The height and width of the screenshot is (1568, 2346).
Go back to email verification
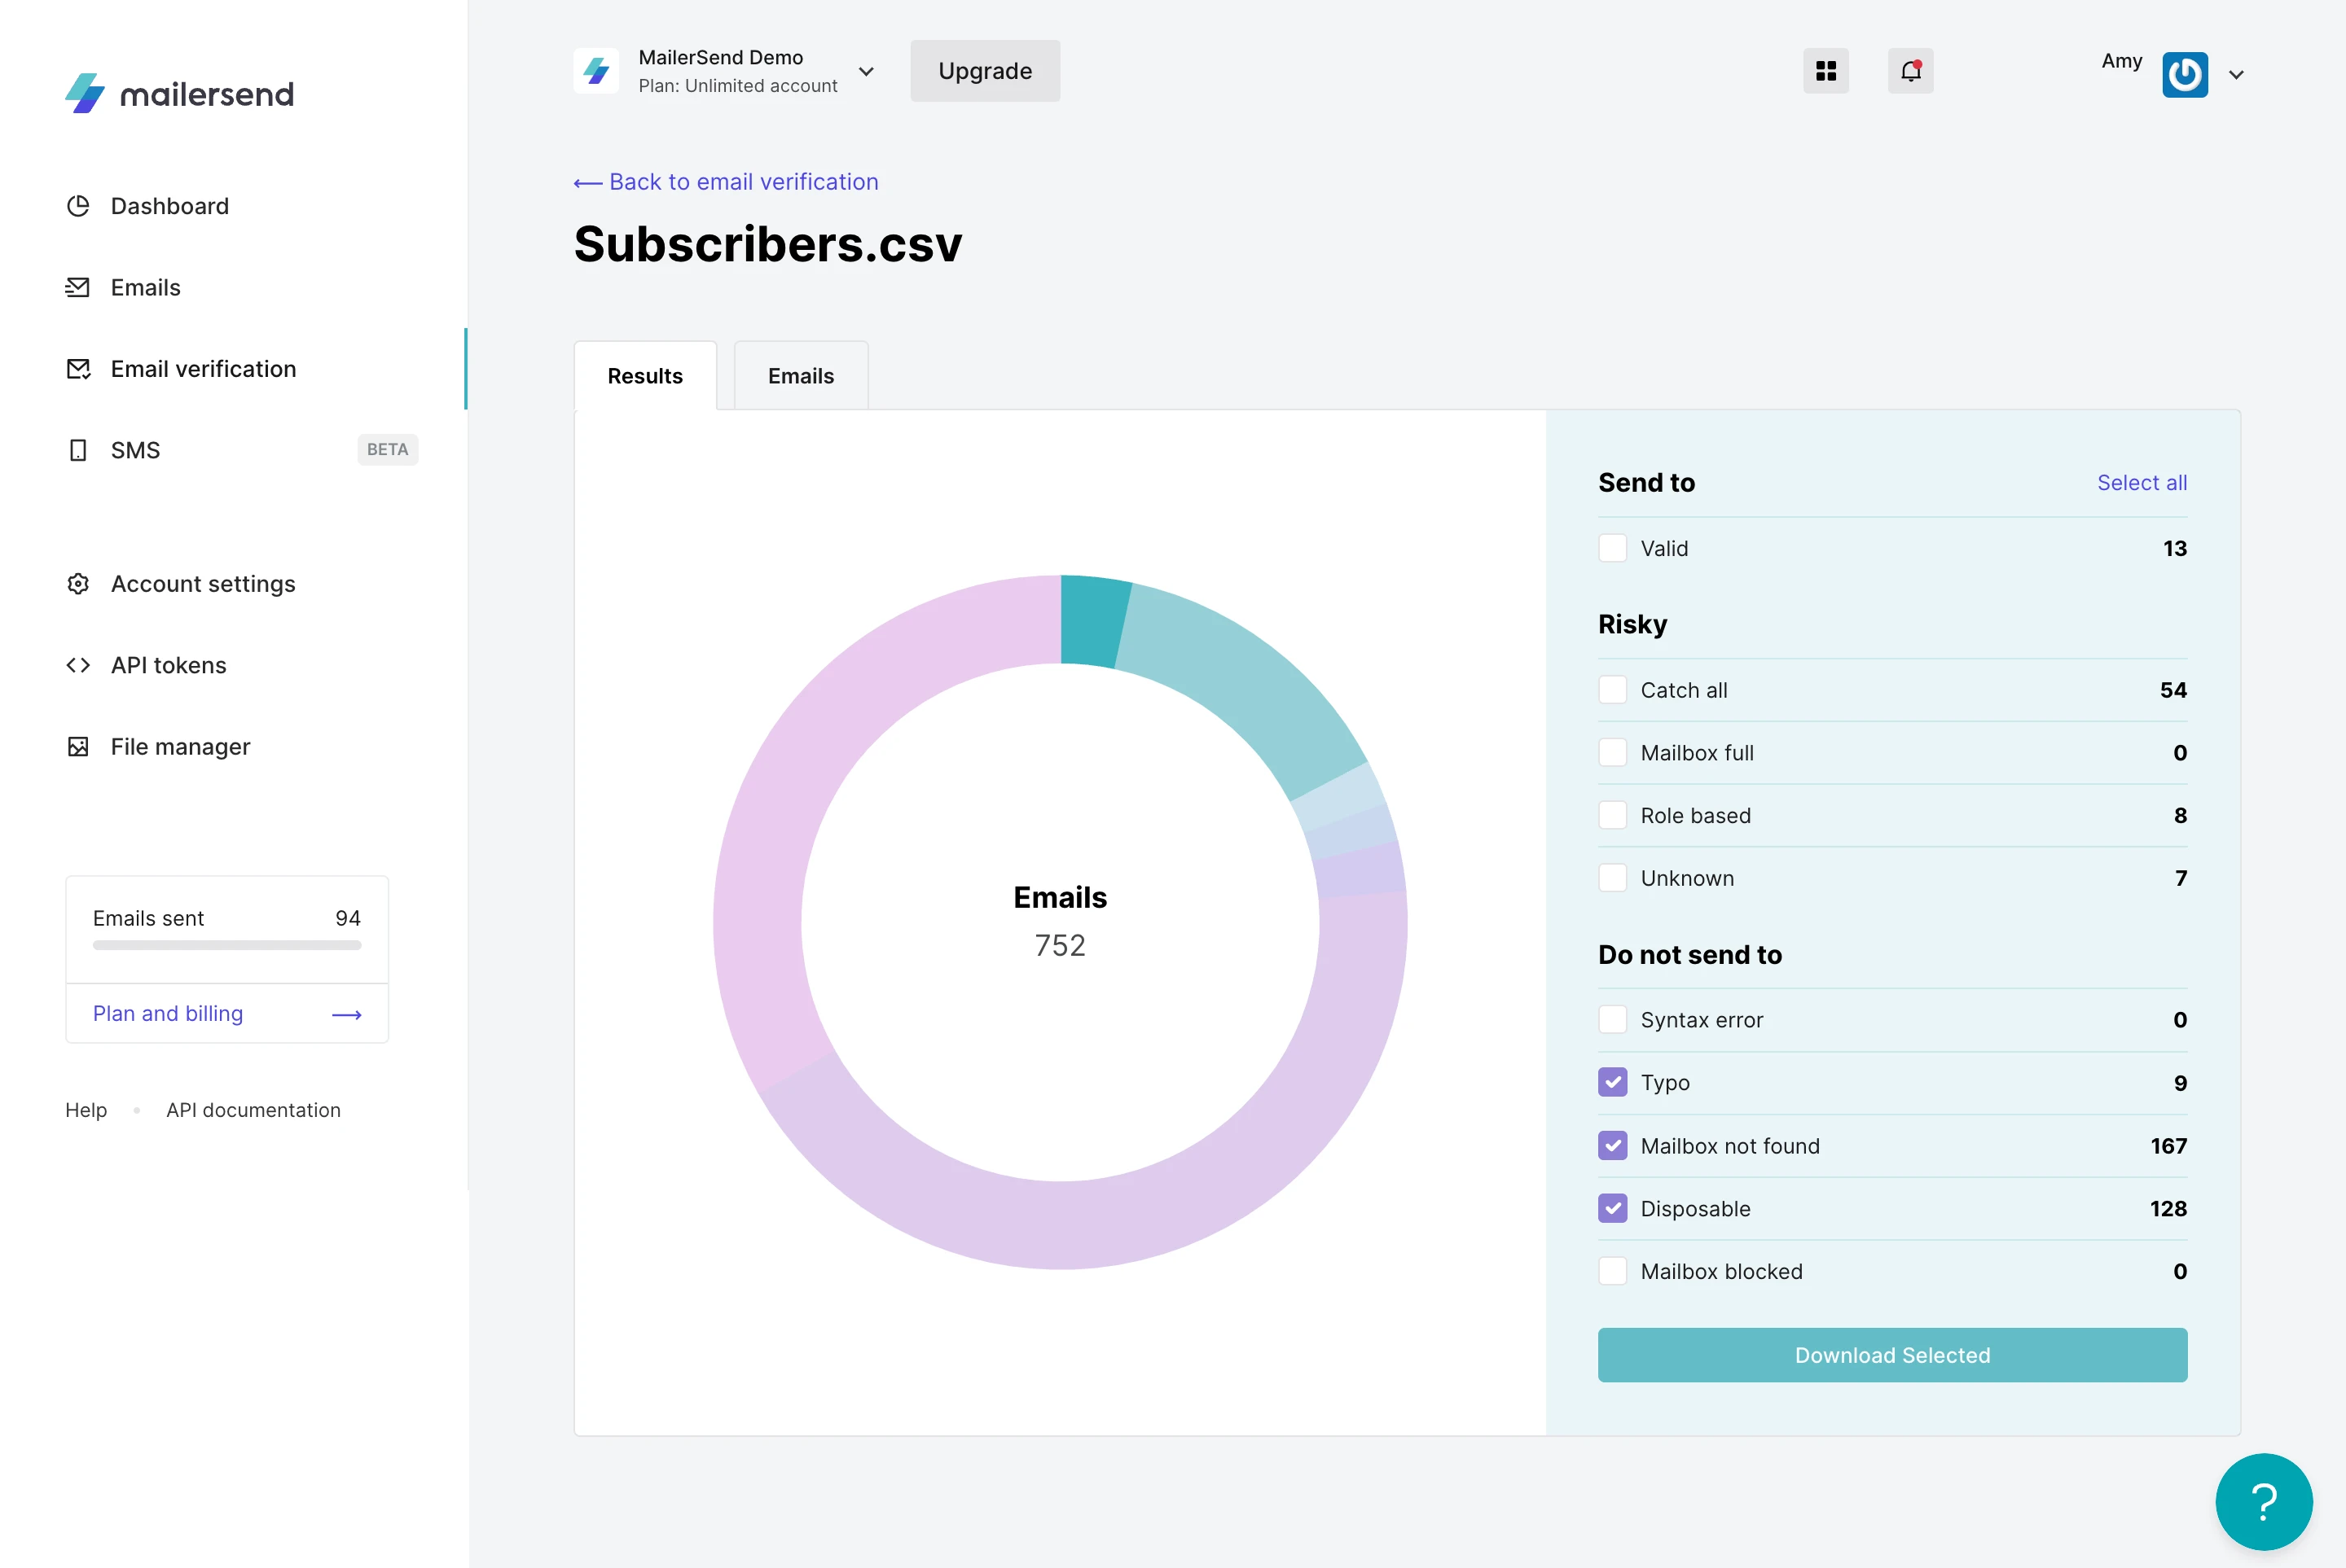pyautogui.click(x=727, y=182)
